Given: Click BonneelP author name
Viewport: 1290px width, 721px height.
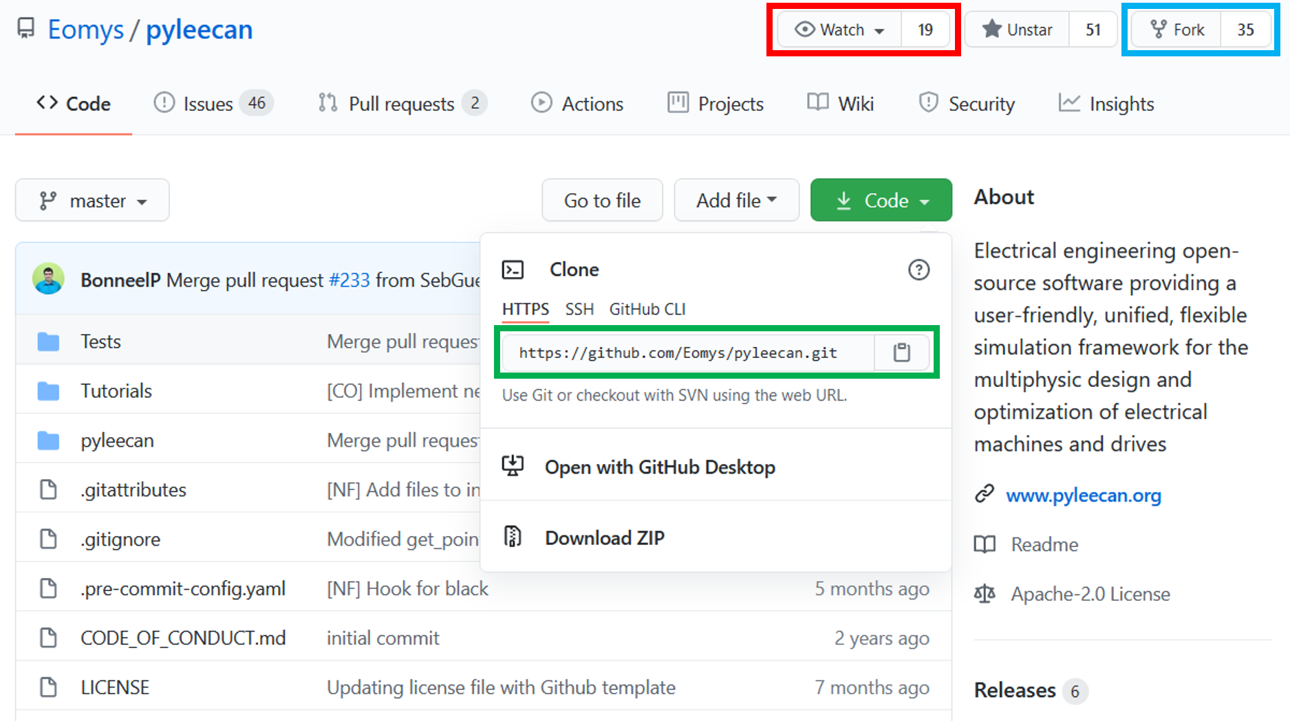Looking at the screenshot, I should [x=120, y=280].
